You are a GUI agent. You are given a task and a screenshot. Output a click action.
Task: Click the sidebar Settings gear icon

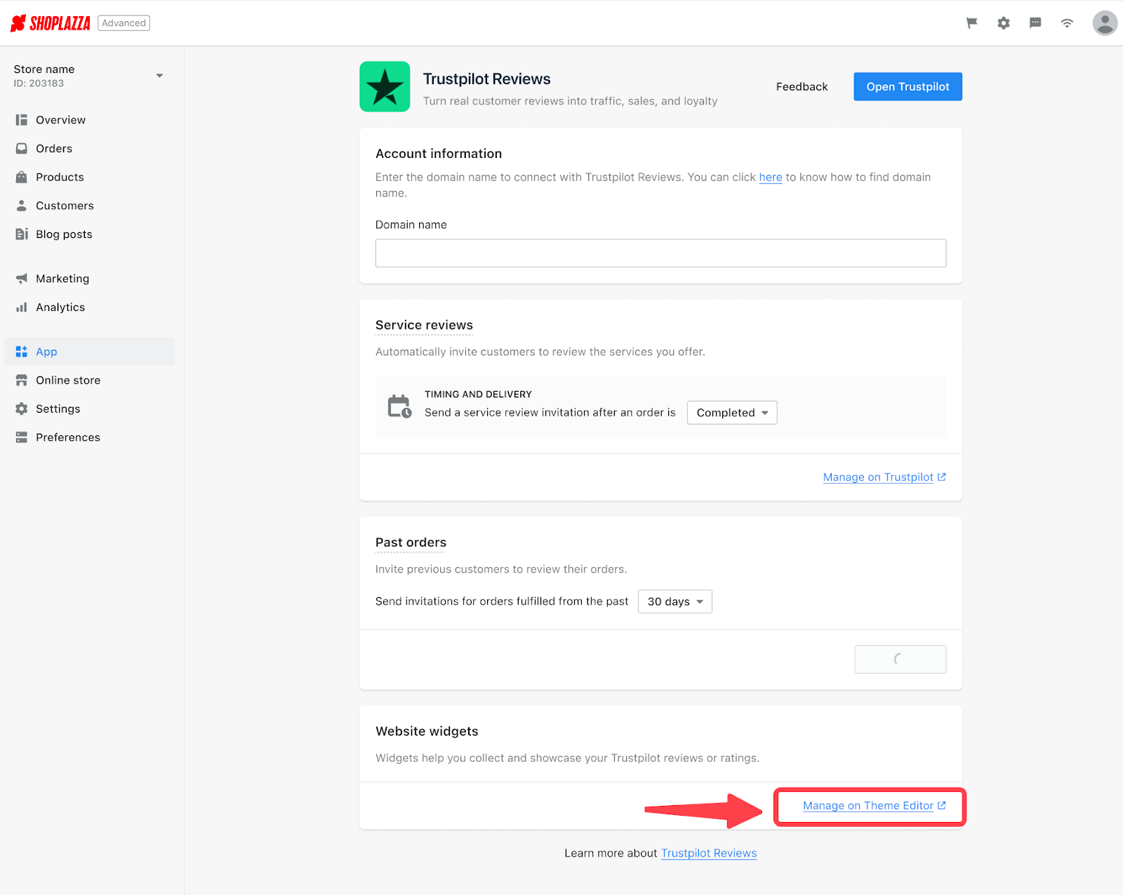(x=22, y=409)
